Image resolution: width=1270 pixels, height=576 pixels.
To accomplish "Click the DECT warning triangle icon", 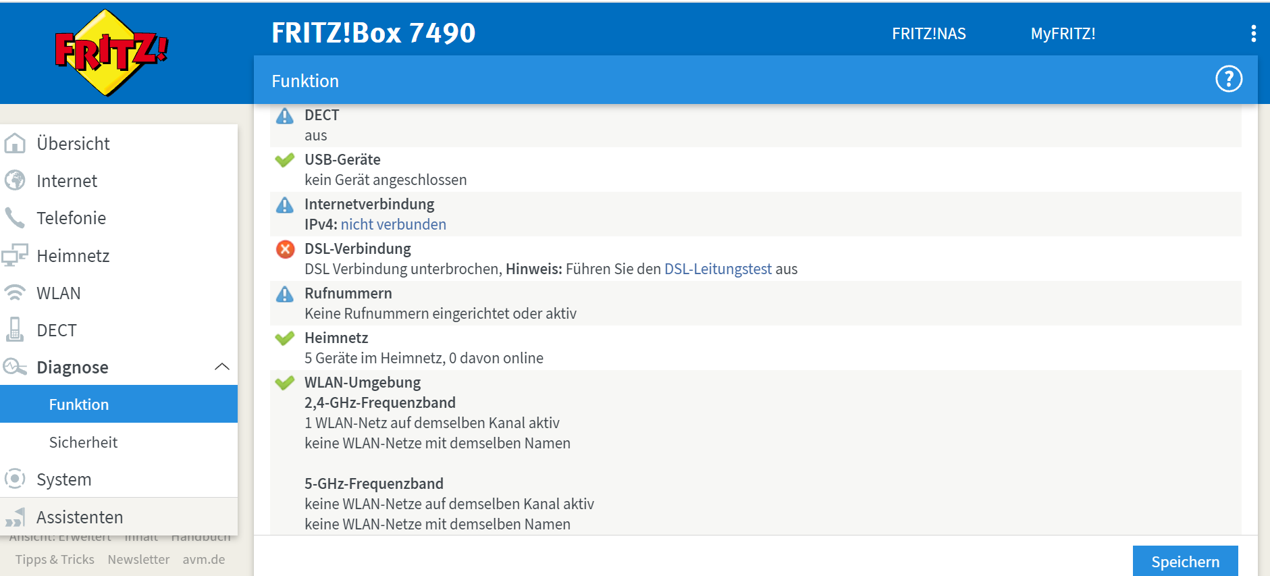I will (x=285, y=115).
